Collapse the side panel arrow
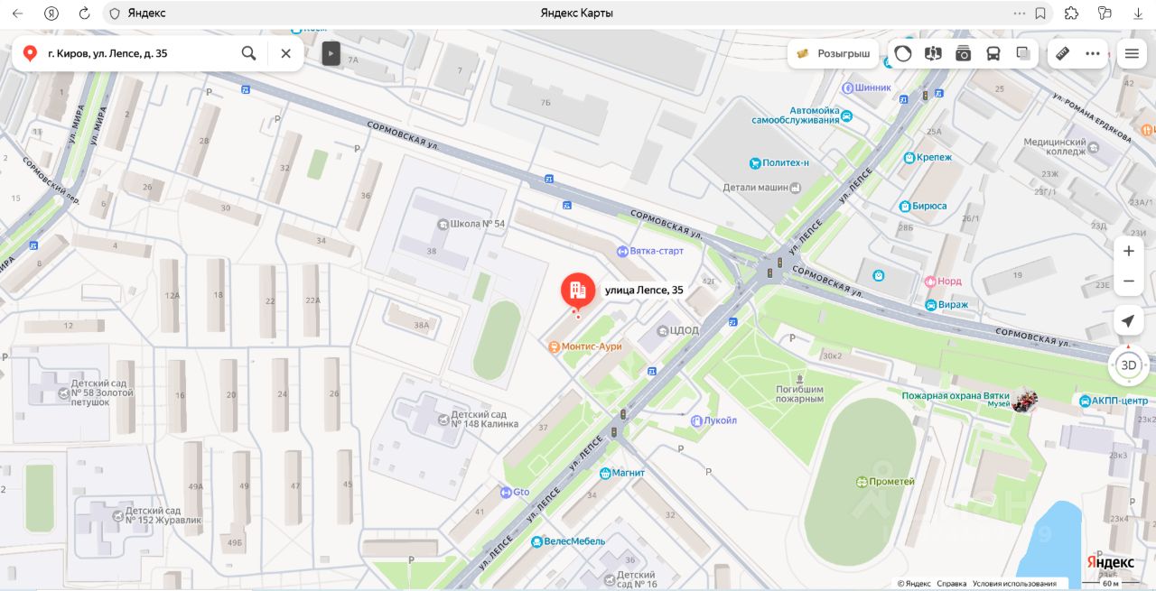Viewport: 1156px width, 591px height. pyautogui.click(x=331, y=53)
